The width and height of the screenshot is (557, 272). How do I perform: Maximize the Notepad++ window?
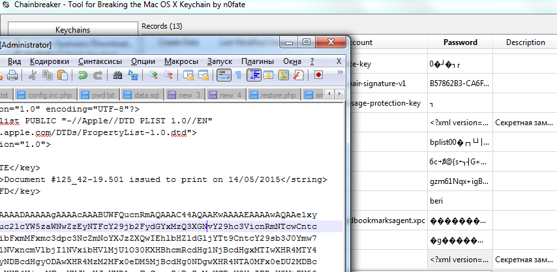pyautogui.click(x=306, y=42)
